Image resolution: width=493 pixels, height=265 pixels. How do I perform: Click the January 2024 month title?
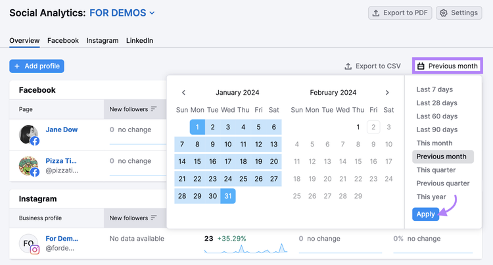click(x=237, y=93)
